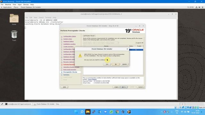Open the terminal window Search menu
Screen dimensions: 205x115
point(41,18)
